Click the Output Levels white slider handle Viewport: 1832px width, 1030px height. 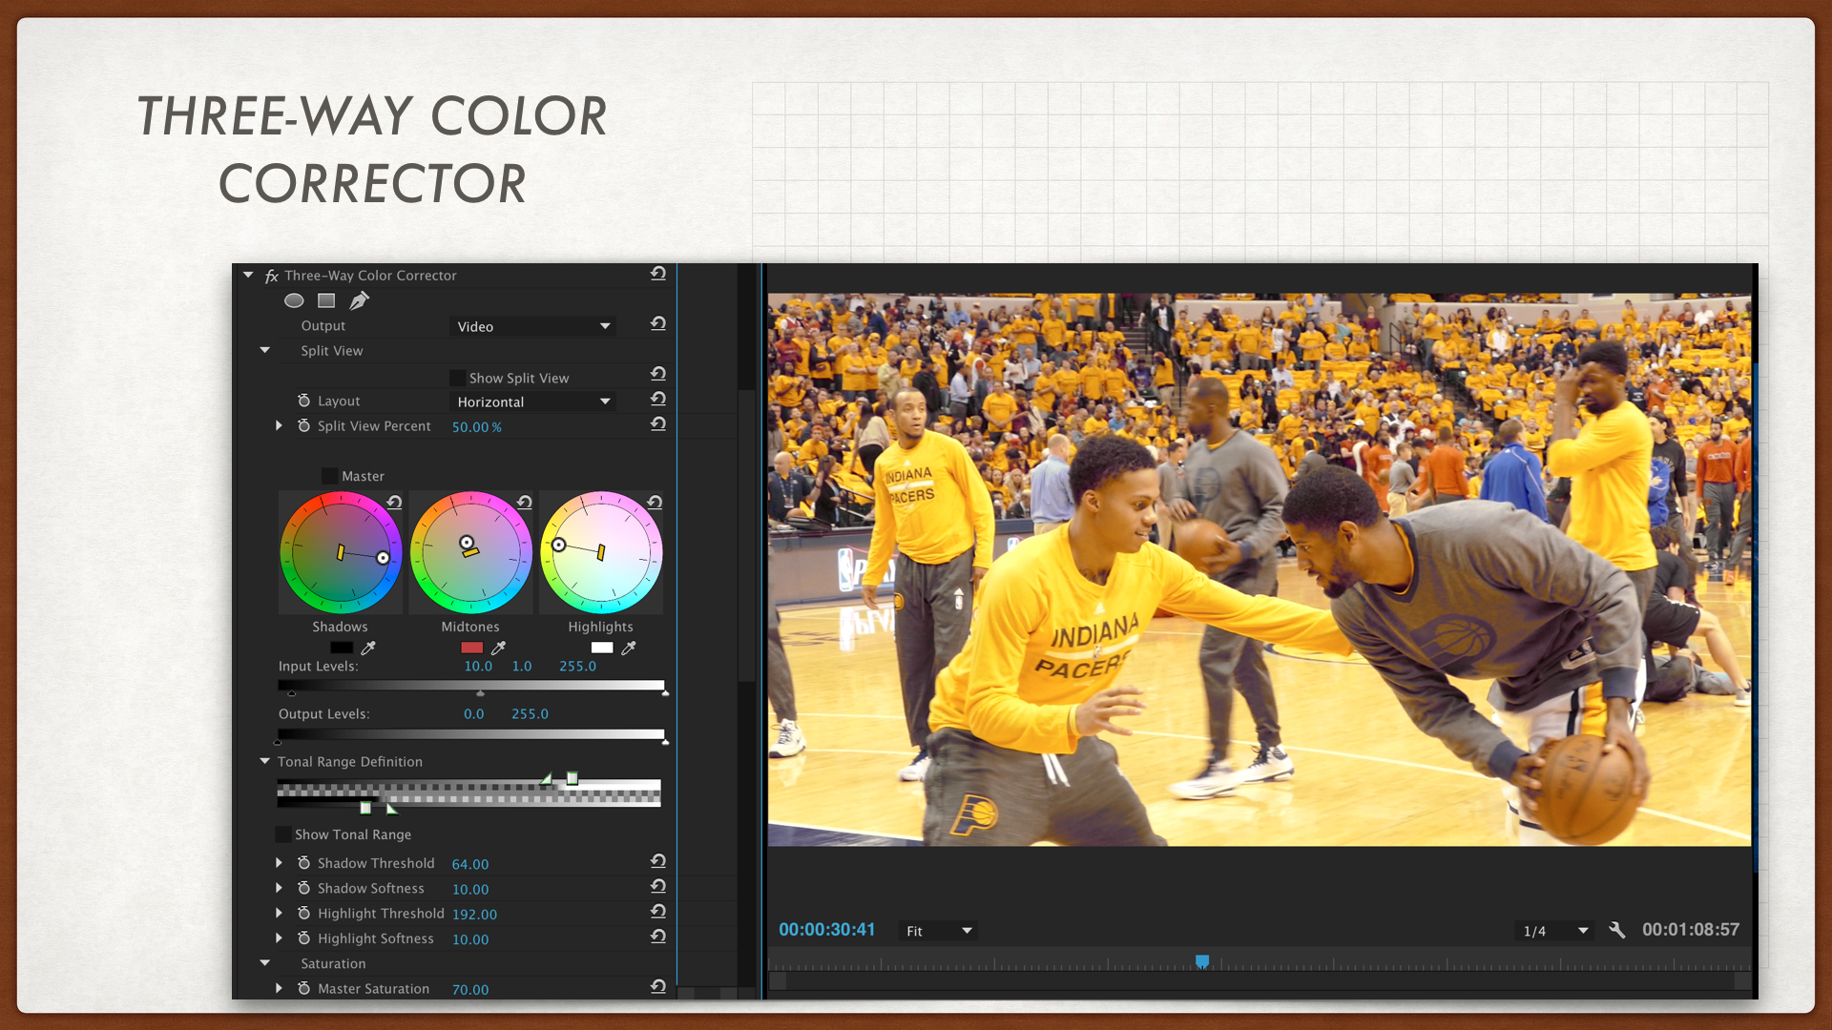click(665, 741)
